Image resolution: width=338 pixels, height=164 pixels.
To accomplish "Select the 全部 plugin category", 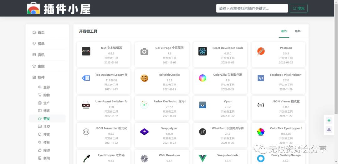I will 47,87.
